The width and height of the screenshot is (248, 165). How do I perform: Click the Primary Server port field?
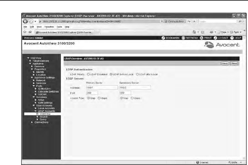(x=92, y=93)
